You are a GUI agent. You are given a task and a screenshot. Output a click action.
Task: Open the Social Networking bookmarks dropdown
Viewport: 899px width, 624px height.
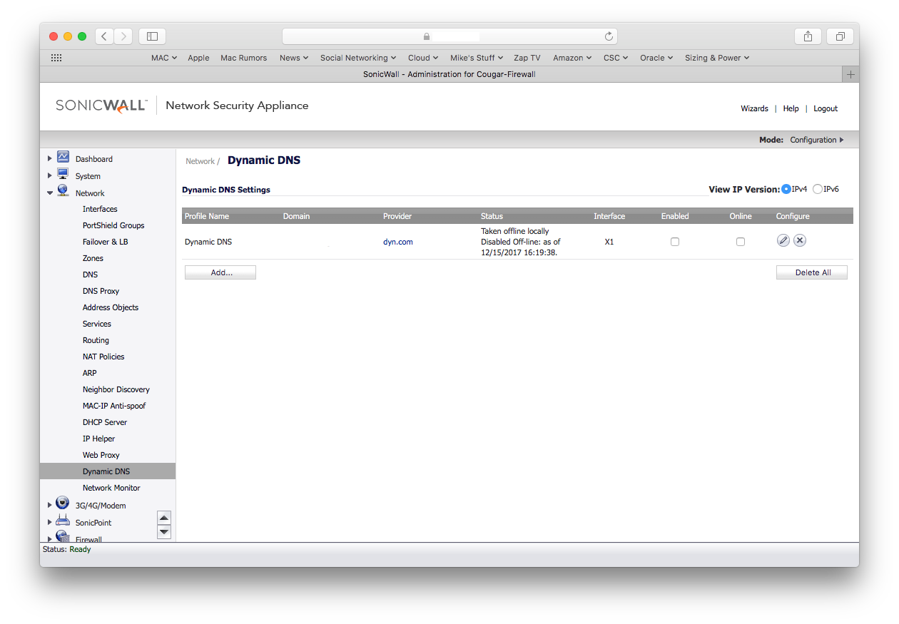pos(359,58)
